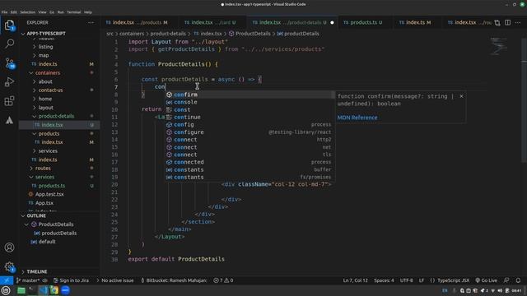This screenshot has width=527, height=296.
Task: Open the Atlassian view in activity bar
Action: (9, 120)
